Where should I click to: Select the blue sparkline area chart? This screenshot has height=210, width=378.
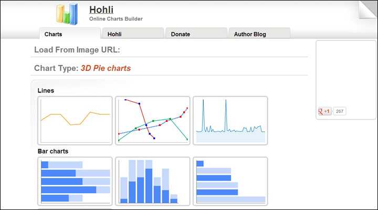(x=230, y=121)
